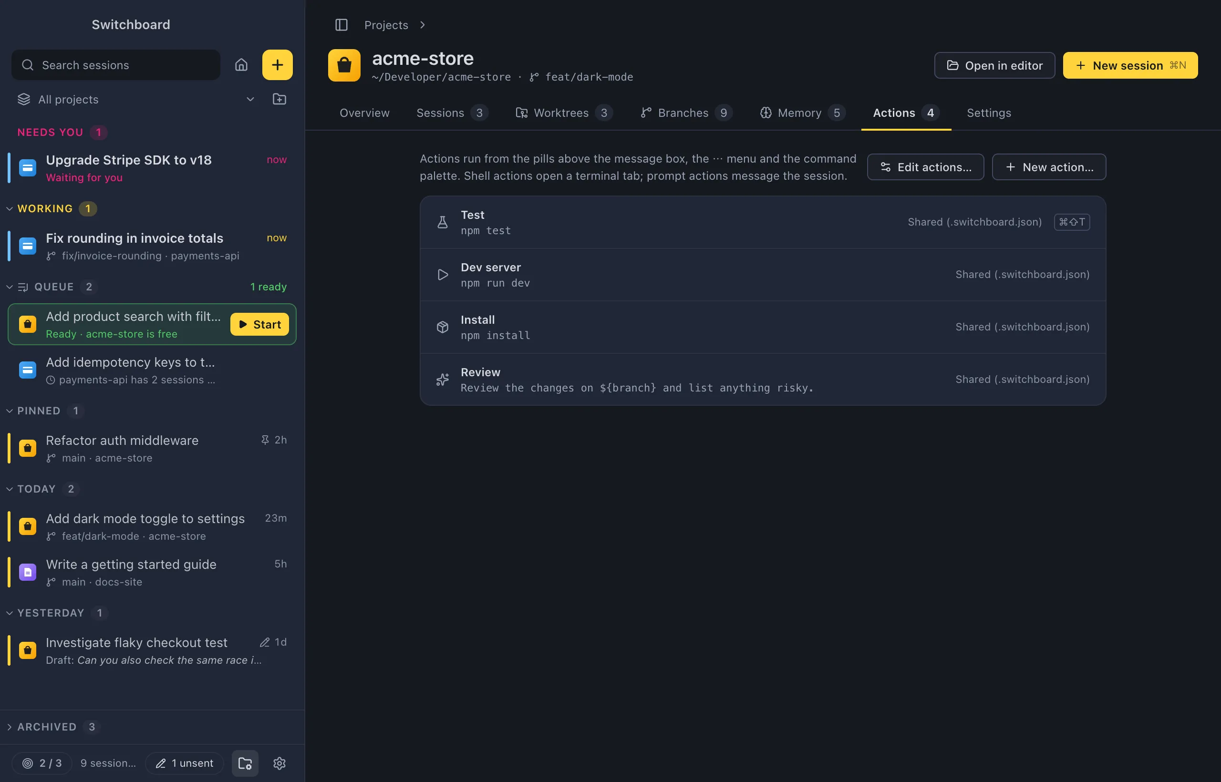Screen dimensions: 1221x782
Task: Open the Branches tab
Action: click(x=686, y=113)
